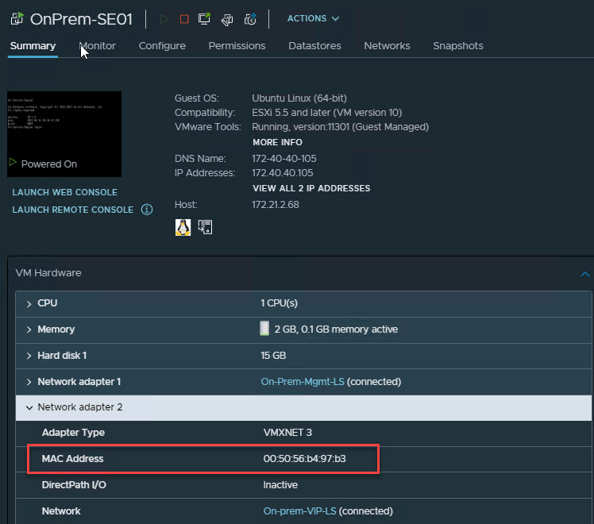Open the ACTIONS dropdown menu
This screenshot has width=594, height=524.
point(313,18)
